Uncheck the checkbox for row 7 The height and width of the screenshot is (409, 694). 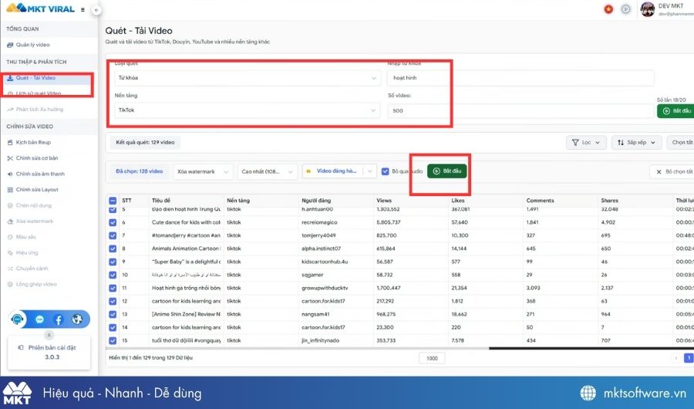pyautogui.click(x=113, y=235)
